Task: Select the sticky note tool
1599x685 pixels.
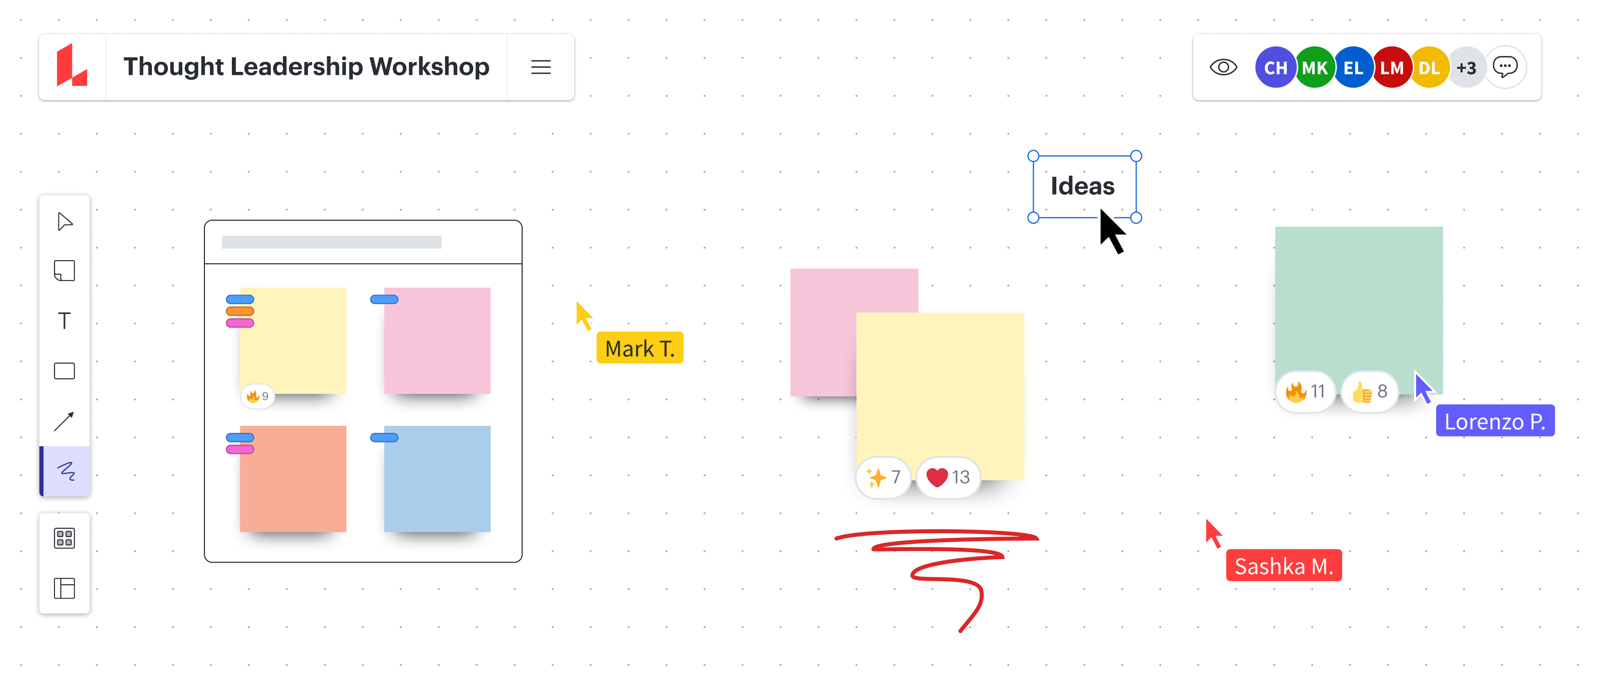Action: [64, 271]
